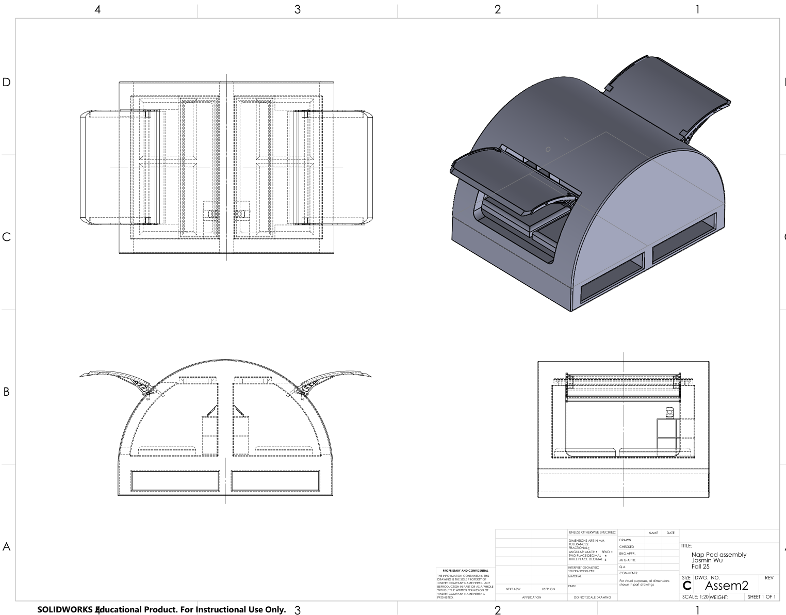Click the 'APPLICATION' cell
Image resolution: width=786 pixels, height=615 pixels.
[x=532, y=597]
